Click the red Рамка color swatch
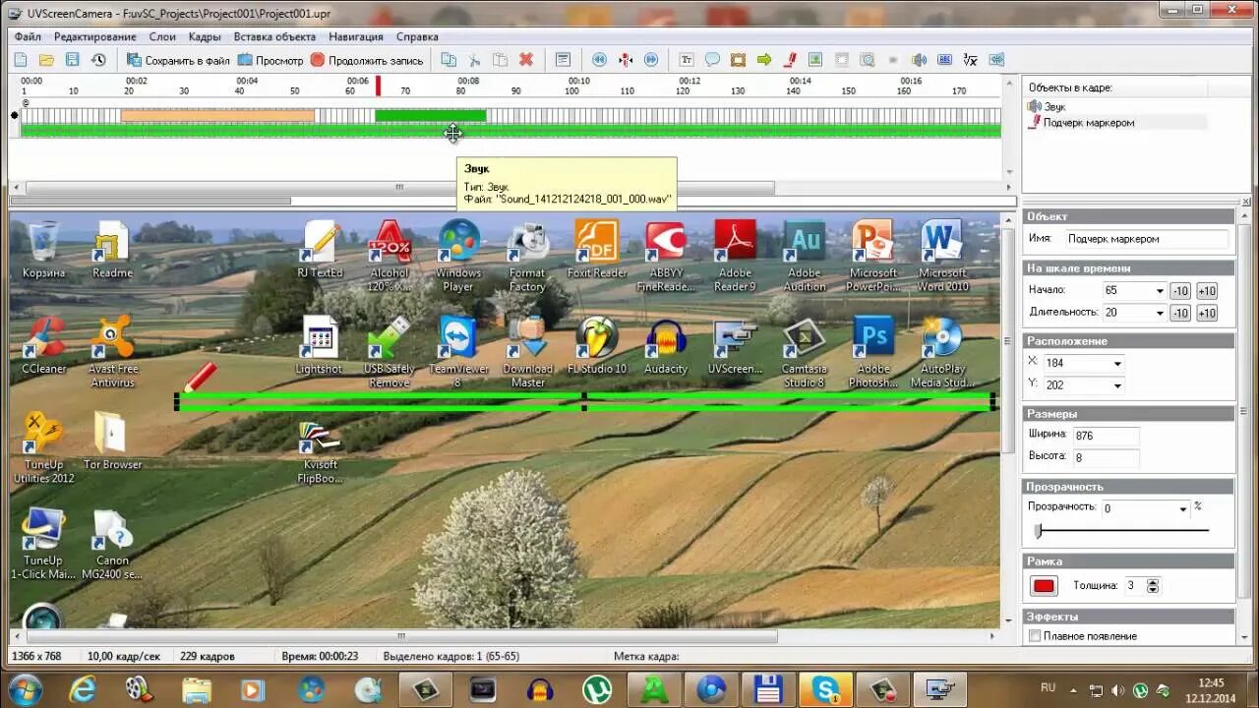 coord(1044,586)
